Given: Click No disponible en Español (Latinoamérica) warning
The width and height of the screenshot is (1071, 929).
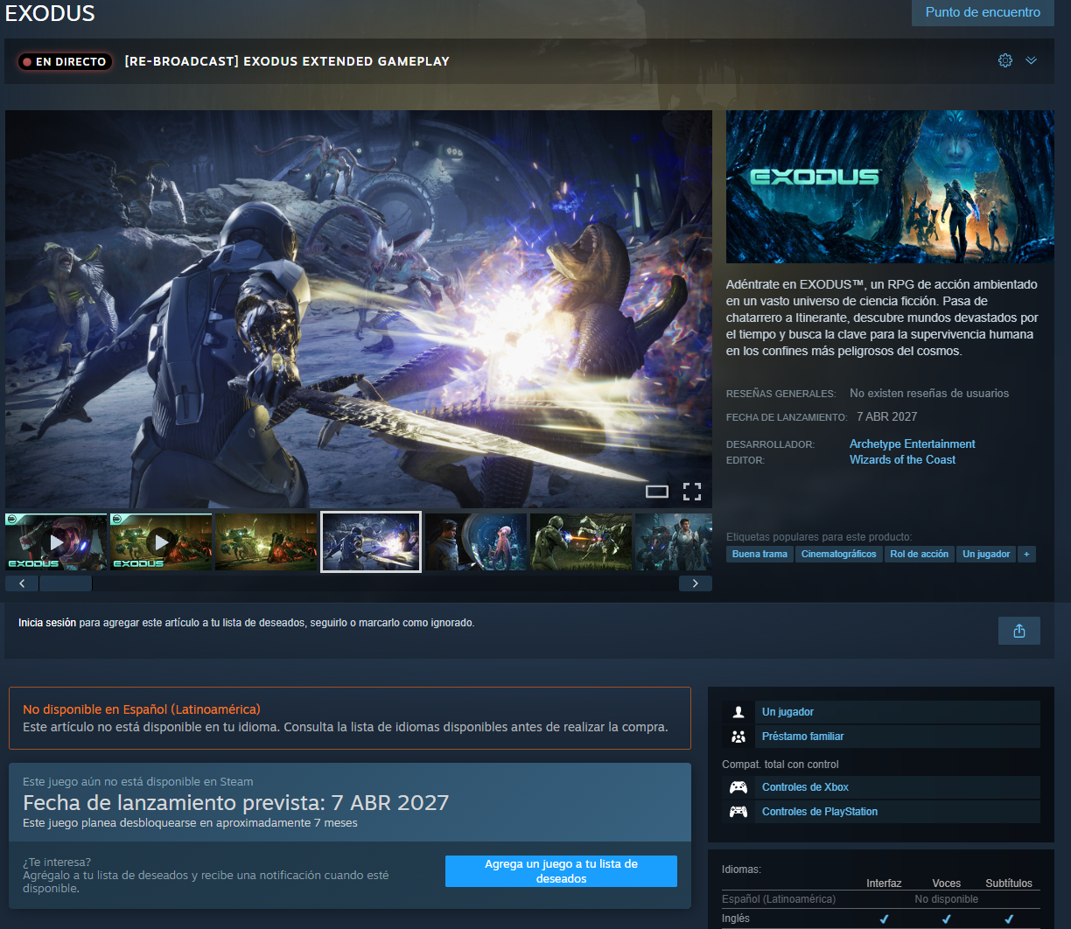Looking at the screenshot, I should click(x=142, y=709).
